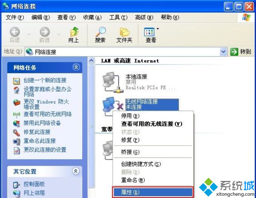256x198 pixels.
Task: Click the Control Panel (控制面板) icon
Action: tap(16, 185)
